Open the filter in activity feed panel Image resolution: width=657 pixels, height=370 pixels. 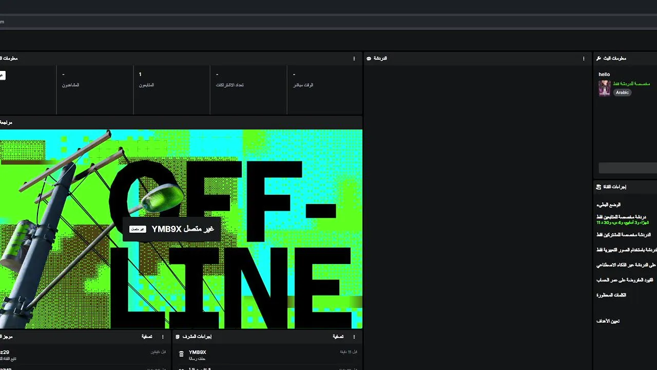(147, 337)
